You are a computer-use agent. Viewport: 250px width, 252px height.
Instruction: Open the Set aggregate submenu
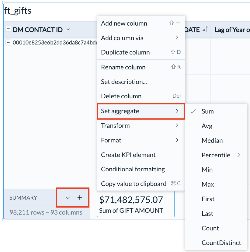tap(141, 111)
